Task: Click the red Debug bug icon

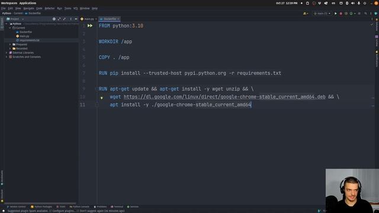Action: (x=341, y=14)
